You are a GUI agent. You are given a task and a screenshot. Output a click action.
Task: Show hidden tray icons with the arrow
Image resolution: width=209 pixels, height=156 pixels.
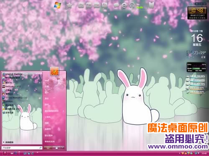click(179, 153)
